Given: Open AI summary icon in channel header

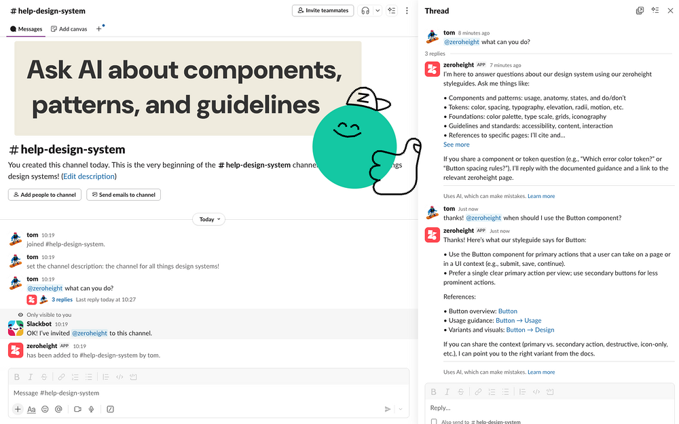Looking at the screenshot, I should 392,11.
